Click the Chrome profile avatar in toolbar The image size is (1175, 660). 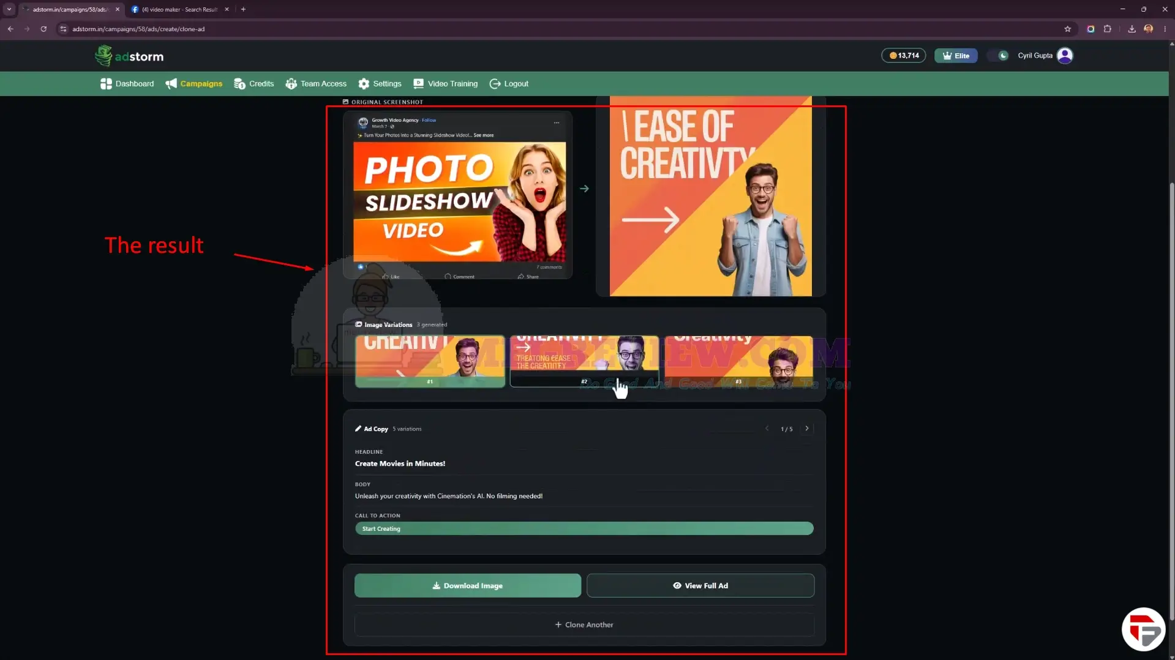point(1148,29)
